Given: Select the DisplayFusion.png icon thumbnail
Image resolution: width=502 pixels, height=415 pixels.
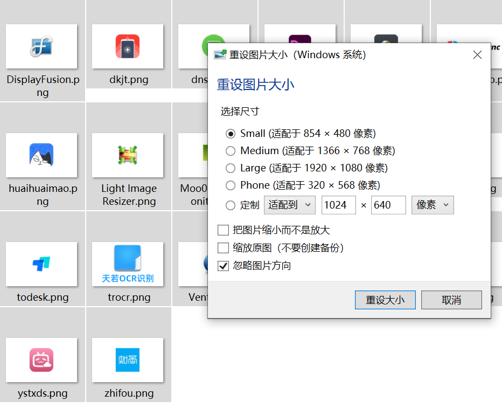Looking at the screenshot, I should [41, 46].
